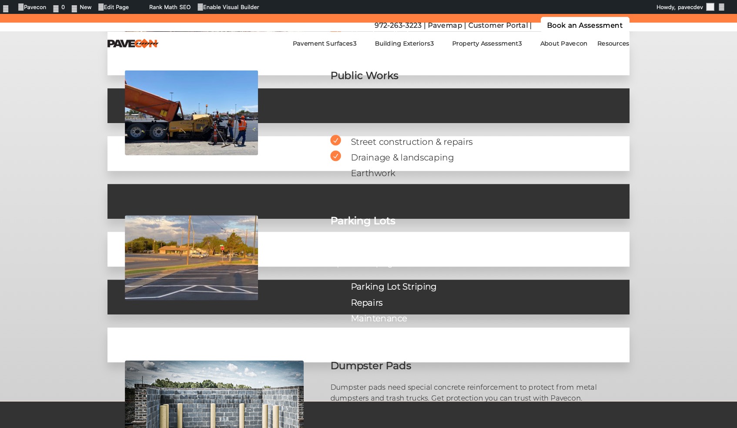This screenshot has width=737, height=428.
Task: Expand the Building Exteriors dropdown menu
Action: [x=404, y=43]
